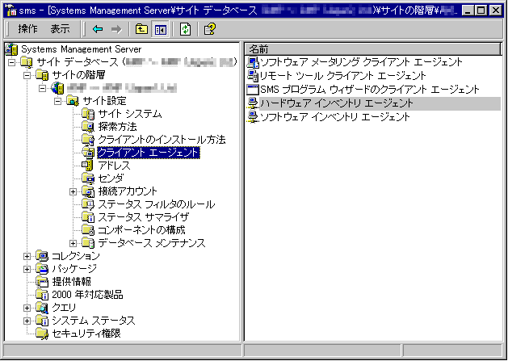Screen dimensions: 508x361
Task: Click the ソフトウェア インベントリ エージェント icon
Action: (x=253, y=116)
